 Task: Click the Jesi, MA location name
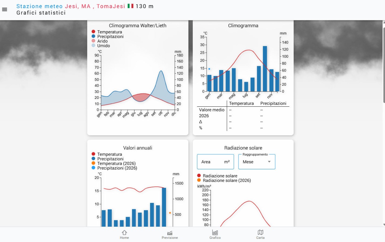[78, 6]
